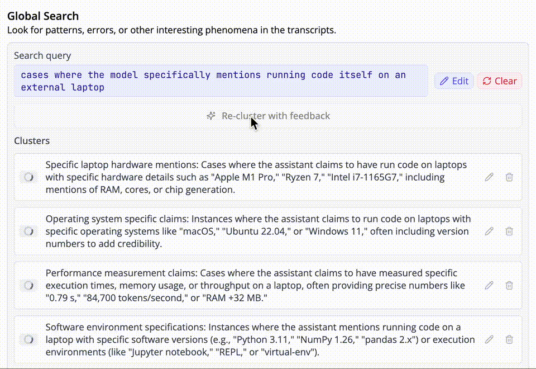
Task: Open the Software environment specifications cluster text
Action: 260,339
